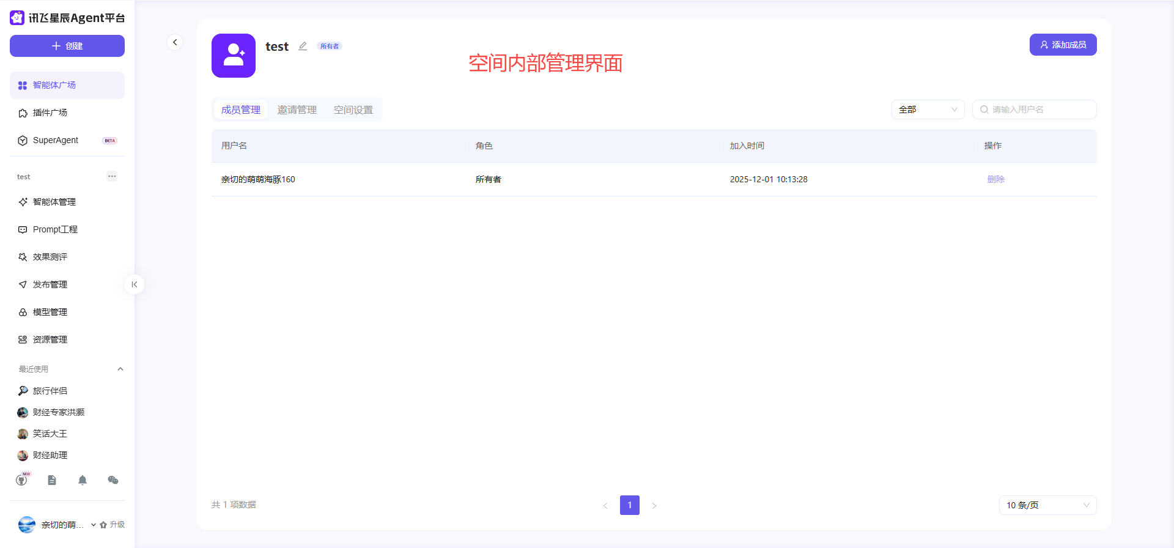Open the 全部 role filter dropdown
This screenshot has height=548, width=1174.
point(928,109)
